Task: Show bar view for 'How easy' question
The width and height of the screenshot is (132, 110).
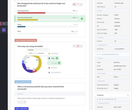Action: pos(74,46)
